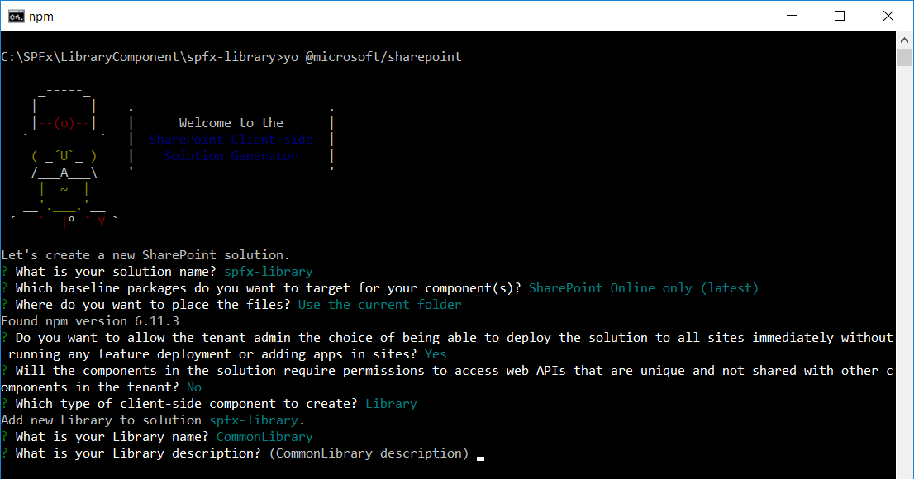This screenshot has height=479, width=914.
Task: Maximize the npm terminal window
Action: click(840, 16)
